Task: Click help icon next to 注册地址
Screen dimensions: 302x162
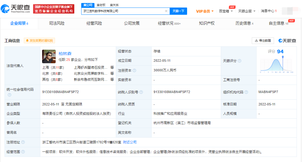Action: point(23,142)
